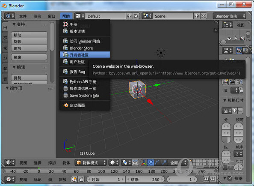The width and height of the screenshot is (254, 186).
Task: Open the 3D view editor type icon
Action: (10, 162)
